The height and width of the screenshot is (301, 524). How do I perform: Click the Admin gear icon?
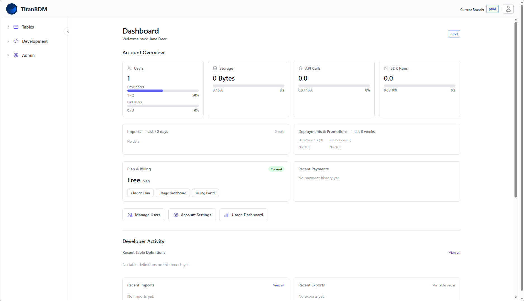coord(16,55)
